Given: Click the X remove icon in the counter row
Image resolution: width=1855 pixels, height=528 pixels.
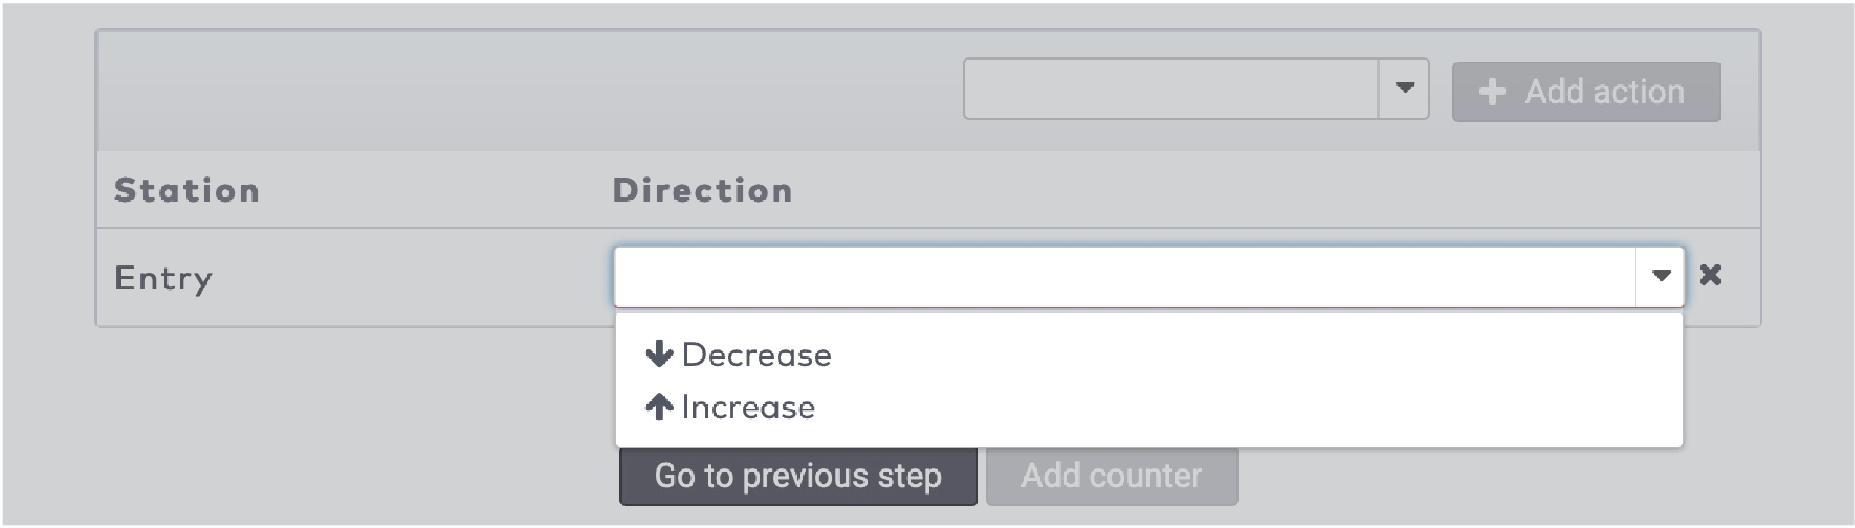Looking at the screenshot, I should click(x=1712, y=276).
